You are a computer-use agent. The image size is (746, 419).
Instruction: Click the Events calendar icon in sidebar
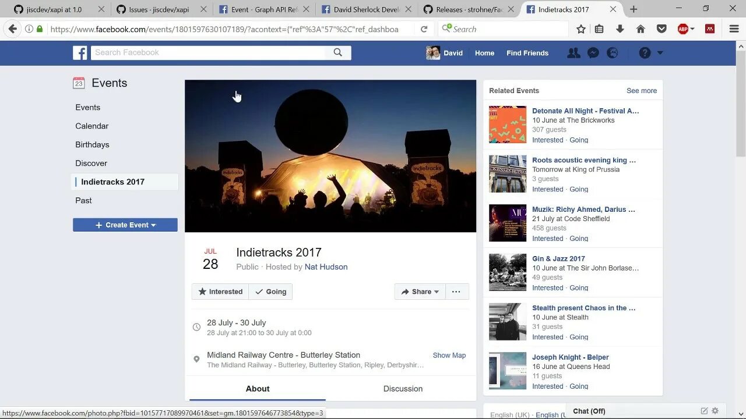click(79, 83)
